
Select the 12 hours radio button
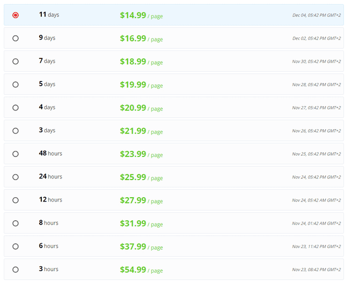(16, 200)
